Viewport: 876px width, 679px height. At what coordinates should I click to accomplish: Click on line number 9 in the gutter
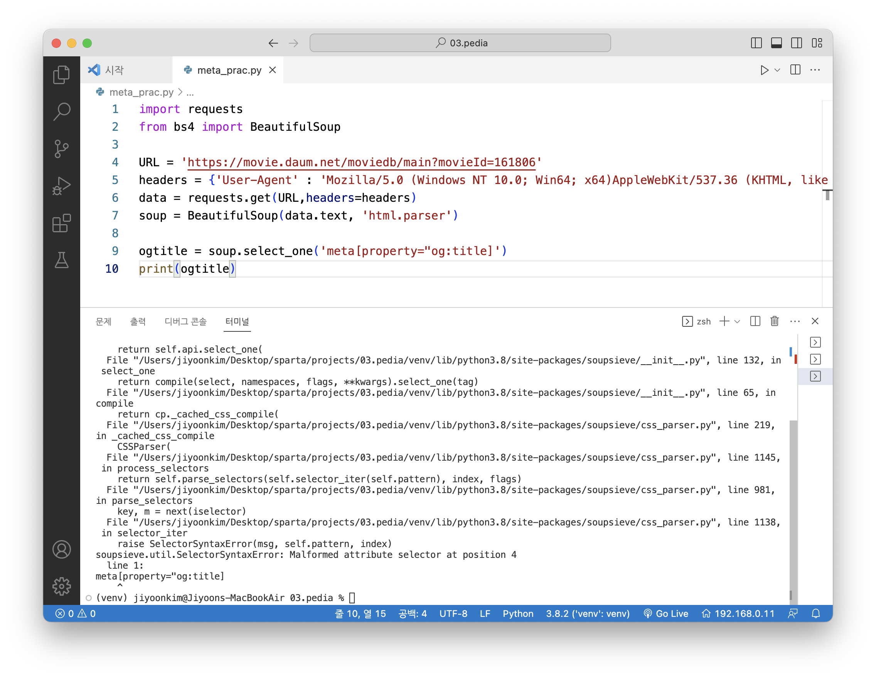click(x=115, y=251)
